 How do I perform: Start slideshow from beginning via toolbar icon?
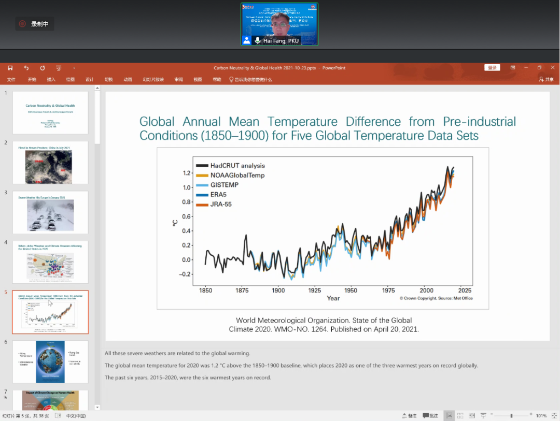pyautogui.click(x=59, y=68)
